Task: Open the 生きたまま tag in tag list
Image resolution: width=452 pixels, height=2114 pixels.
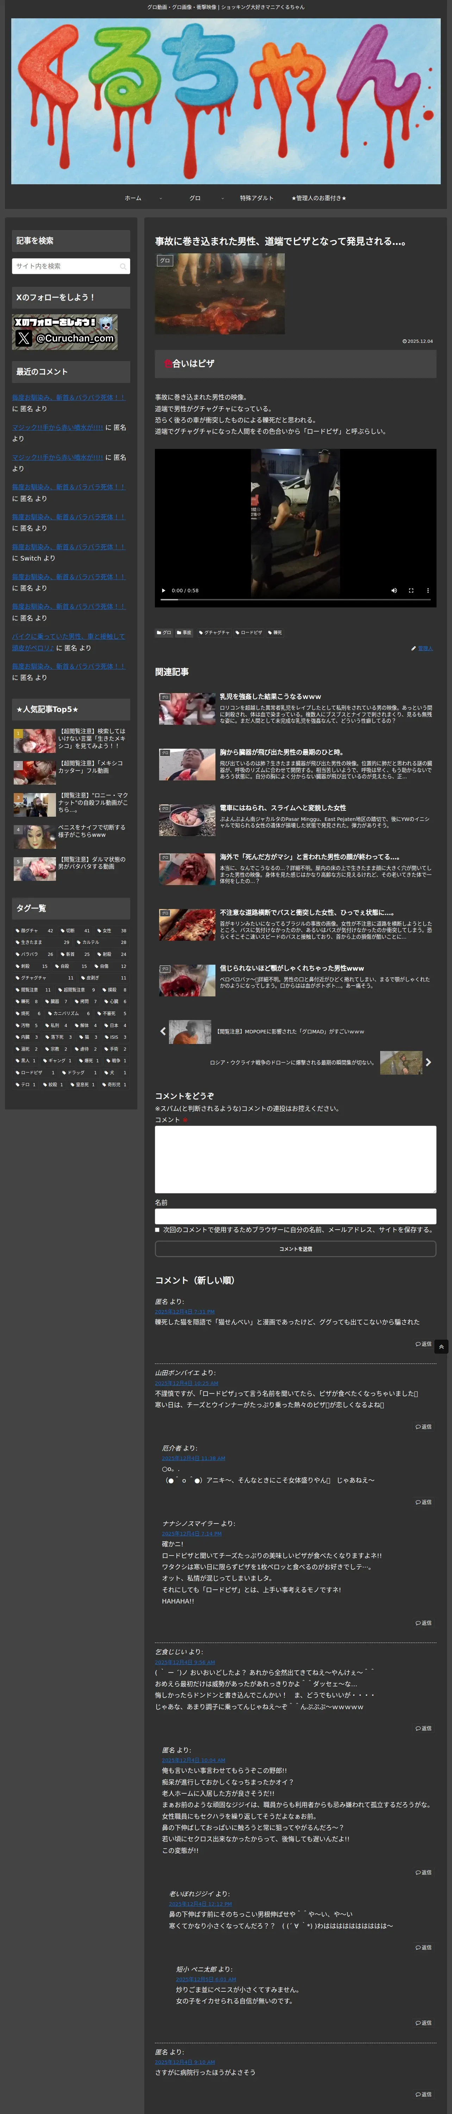Action: pyautogui.click(x=43, y=942)
